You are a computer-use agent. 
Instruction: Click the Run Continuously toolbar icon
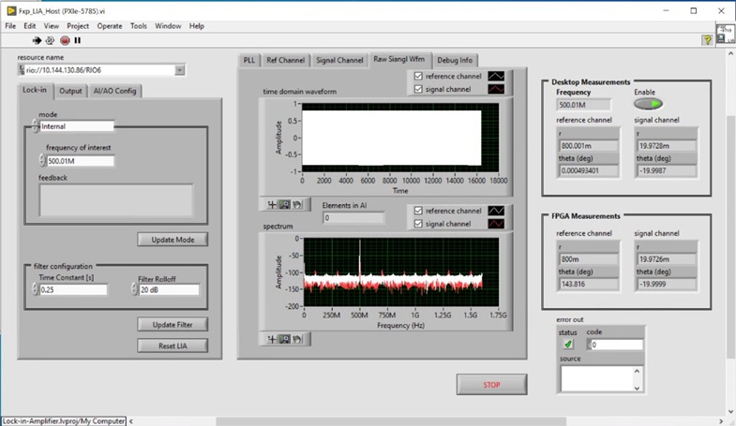(x=51, y=40)
